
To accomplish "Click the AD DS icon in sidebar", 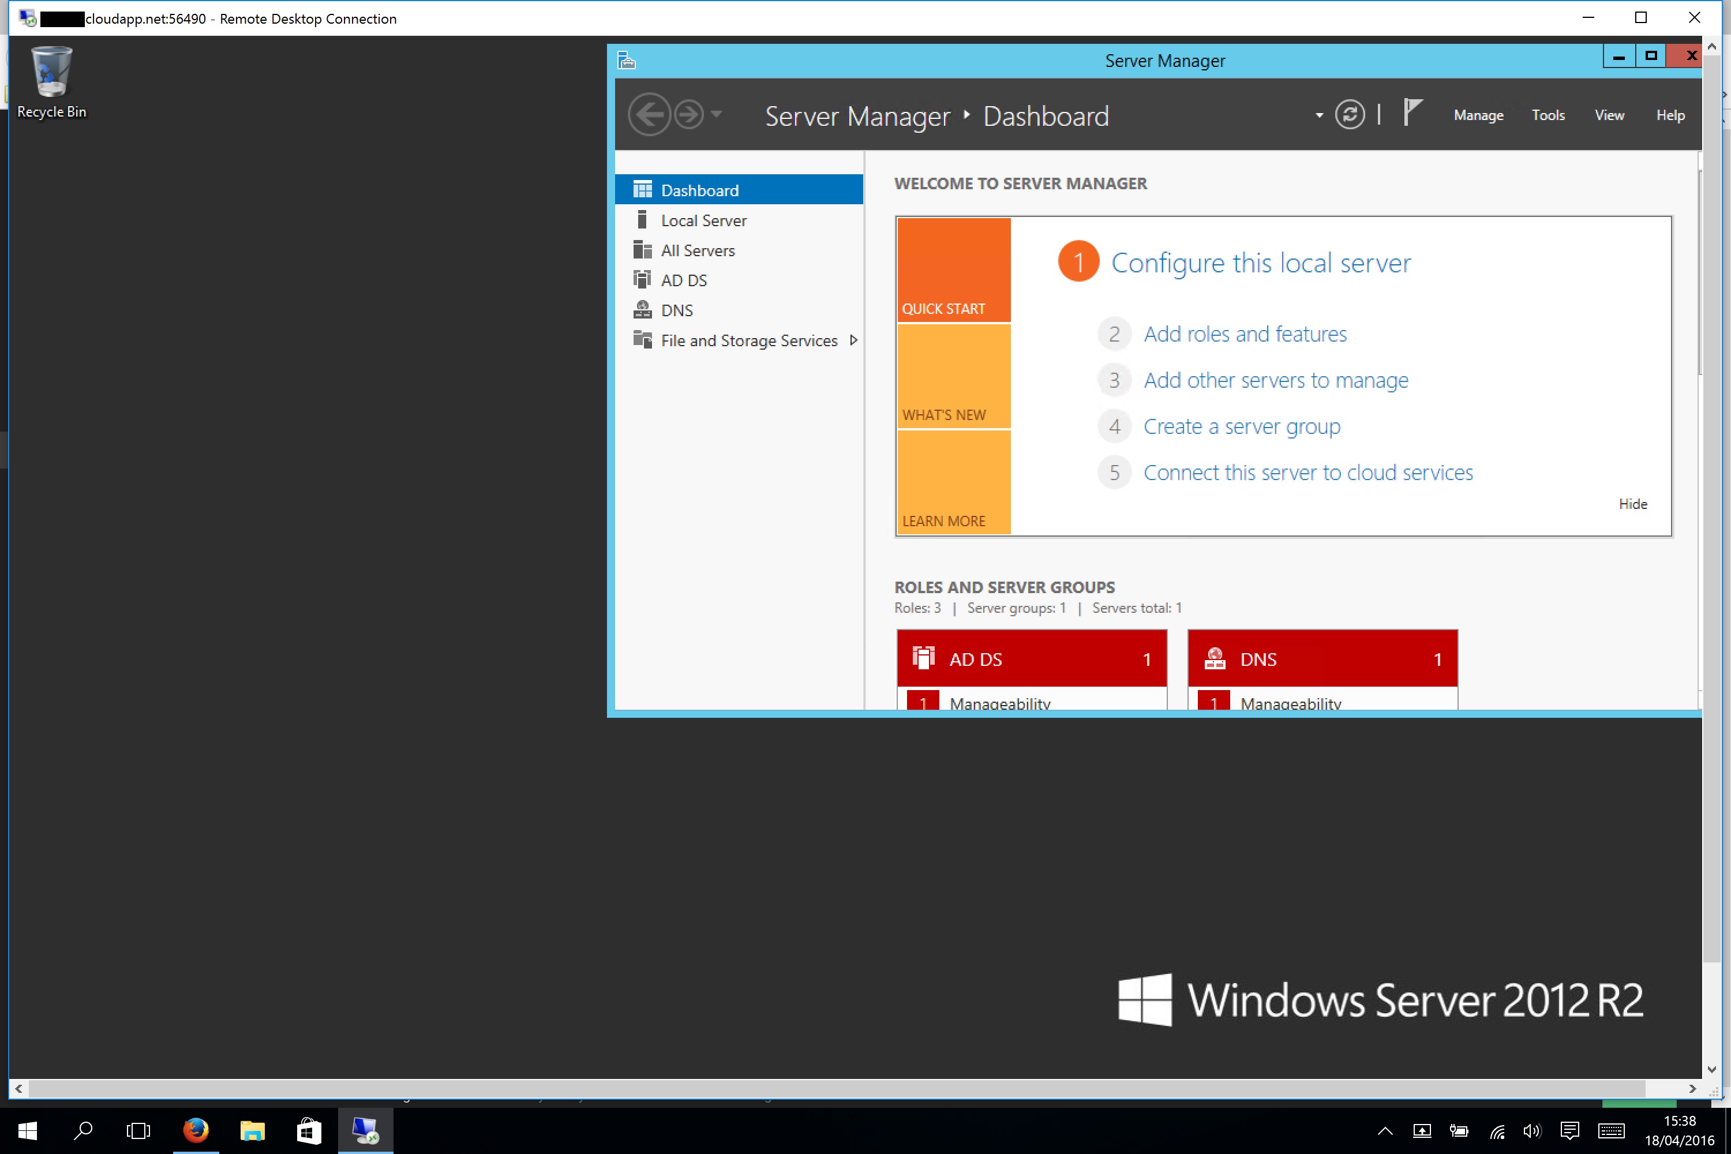I will click(x=643, y=280).
